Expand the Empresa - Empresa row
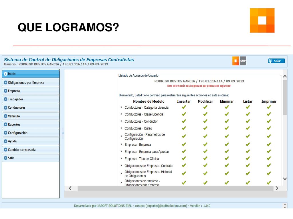Viewport: 293px width, 219px height. [121, 144]
